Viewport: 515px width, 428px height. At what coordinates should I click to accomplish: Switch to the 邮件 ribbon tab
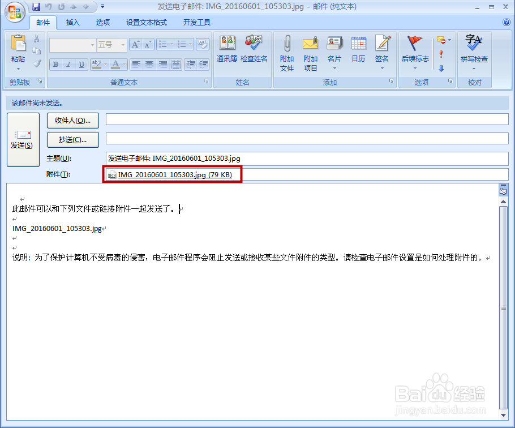(x=43, y=22)
